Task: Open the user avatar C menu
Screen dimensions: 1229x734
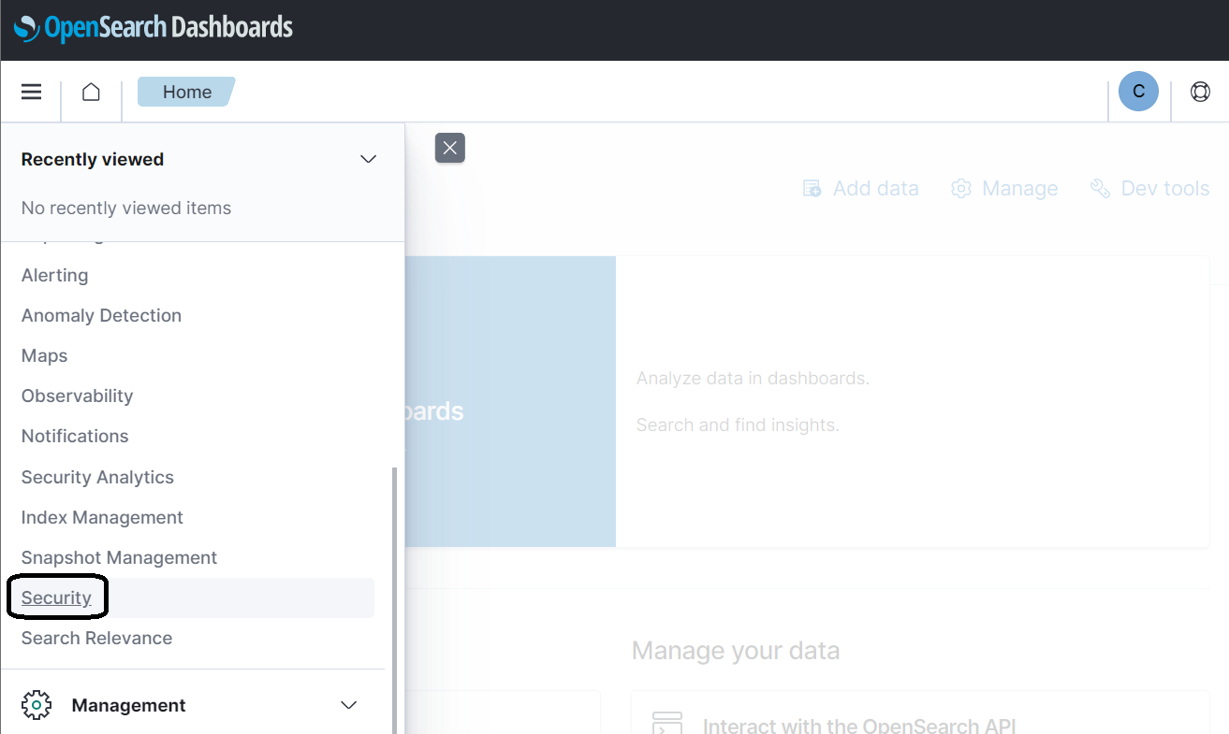Action: (x=1139, y=92)
